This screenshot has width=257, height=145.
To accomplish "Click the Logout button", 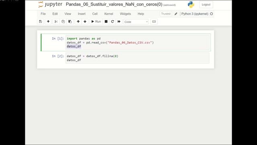I will [x=206, y=4].
